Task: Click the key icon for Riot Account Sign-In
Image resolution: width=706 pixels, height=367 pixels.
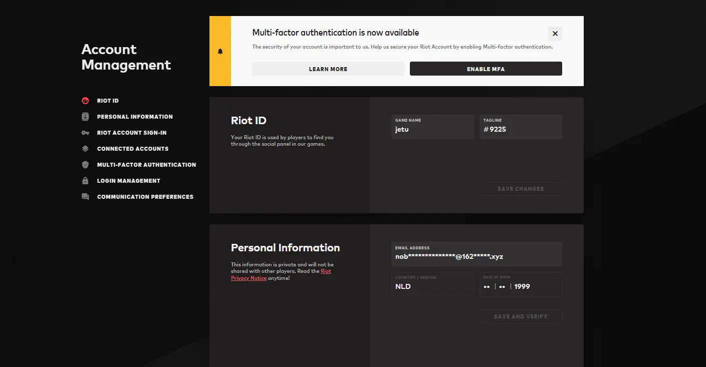Action: [x=85, y=133]
